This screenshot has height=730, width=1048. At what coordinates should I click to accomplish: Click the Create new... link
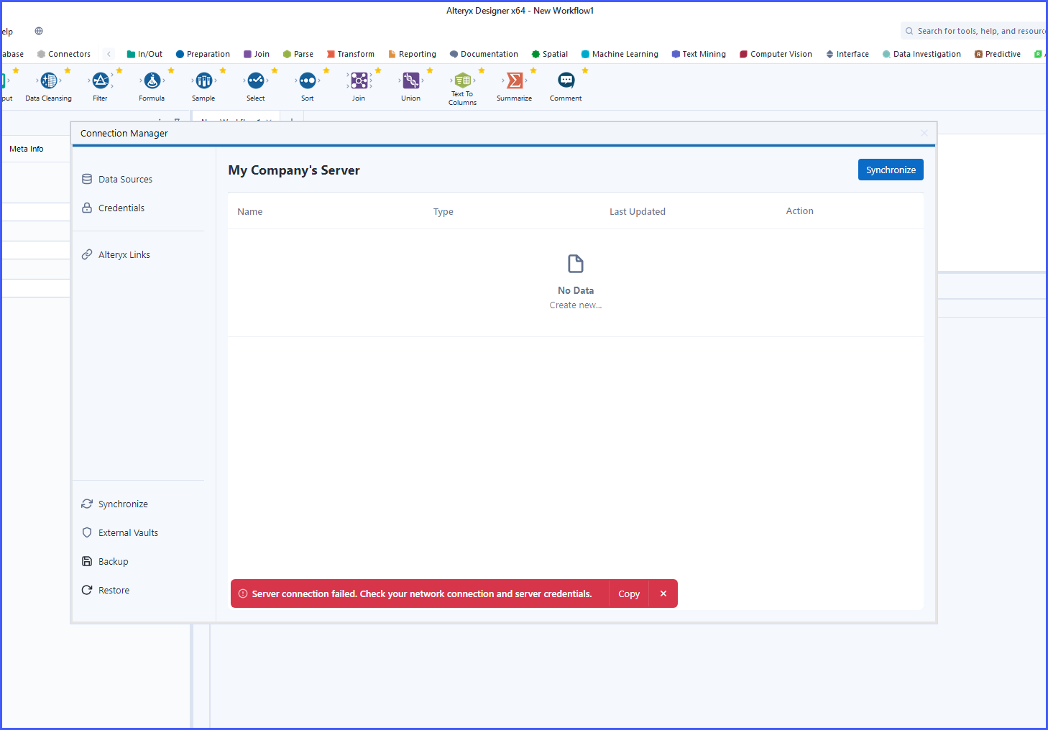576,305
